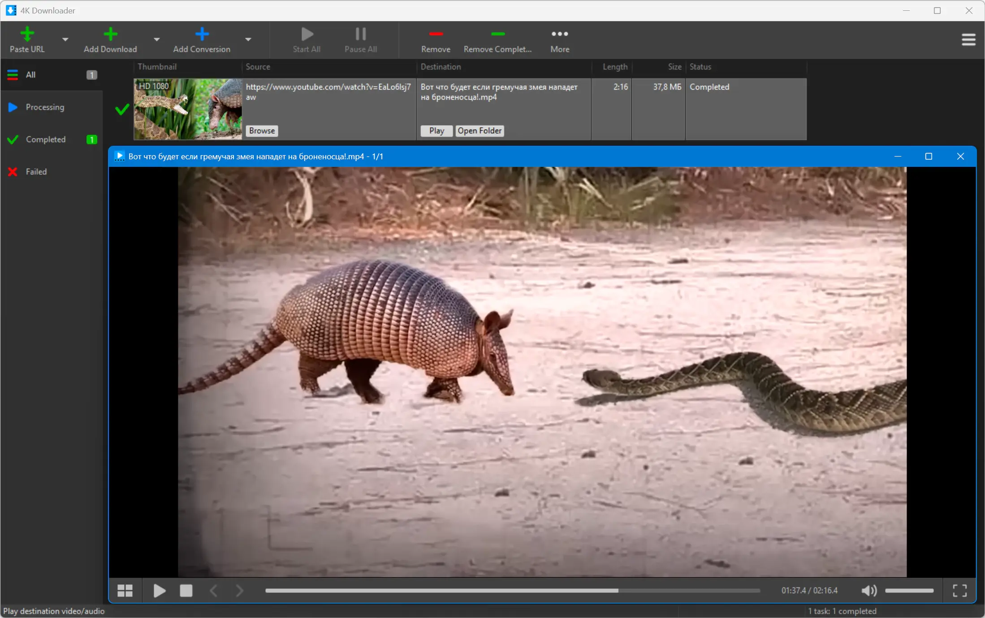
Task: Click the video seek progress bar
Action: click(512, 591)
